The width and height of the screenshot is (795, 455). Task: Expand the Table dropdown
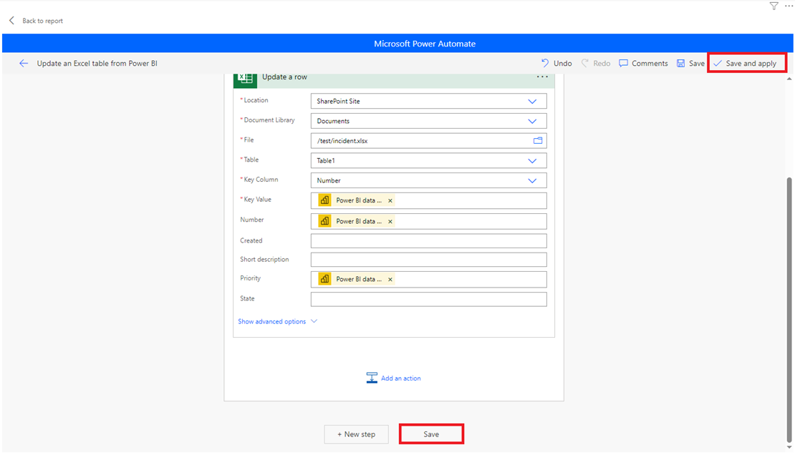(x=532, y=161)
